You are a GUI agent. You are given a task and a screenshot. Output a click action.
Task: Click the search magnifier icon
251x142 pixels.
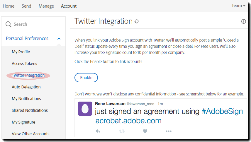(9, 24)
